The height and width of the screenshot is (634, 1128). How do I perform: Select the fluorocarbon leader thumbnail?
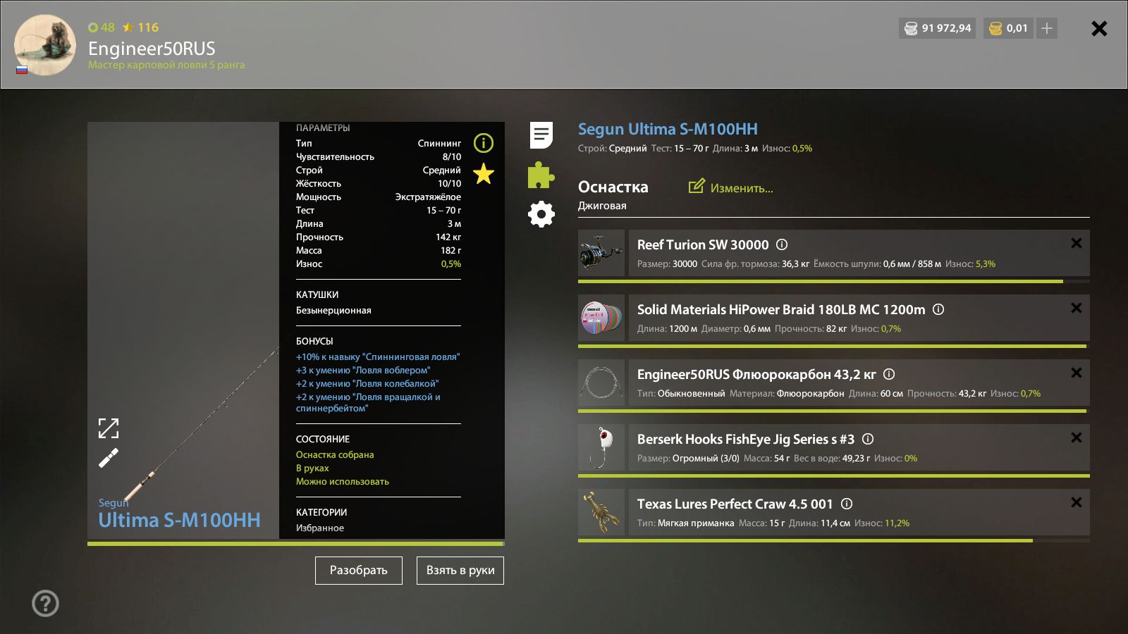tap(601, 383)
